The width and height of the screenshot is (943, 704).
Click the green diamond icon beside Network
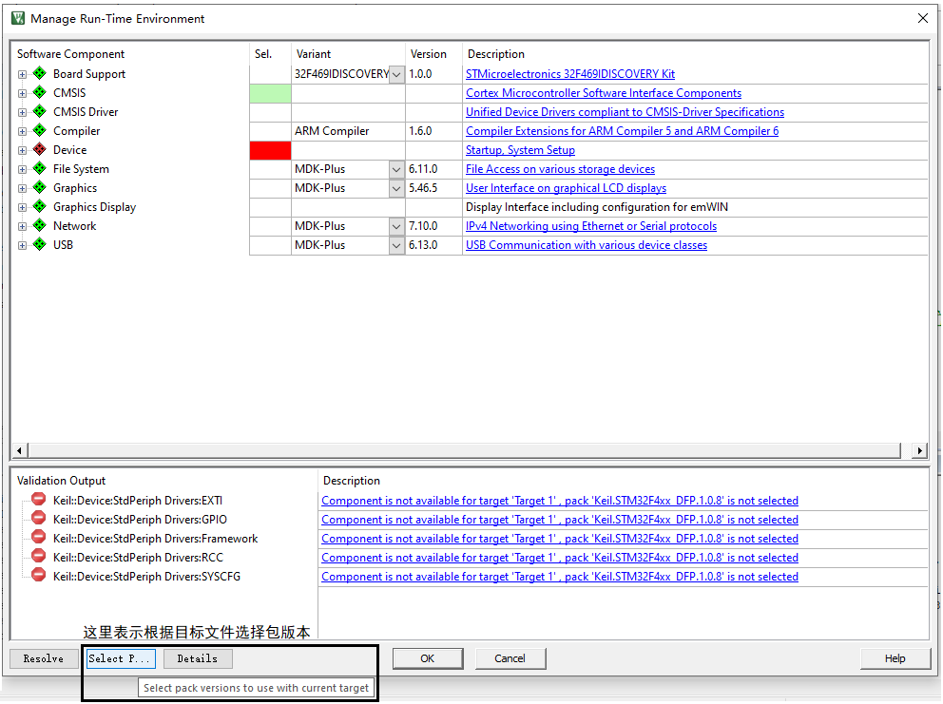click(39, 225)
